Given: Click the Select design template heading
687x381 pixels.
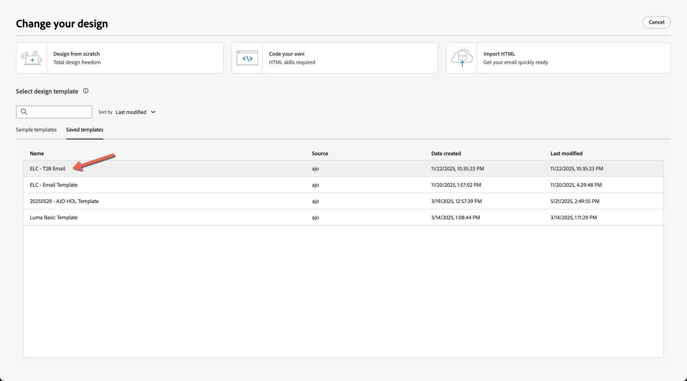Looking at the screenshot, I should (x=47, y=91).
